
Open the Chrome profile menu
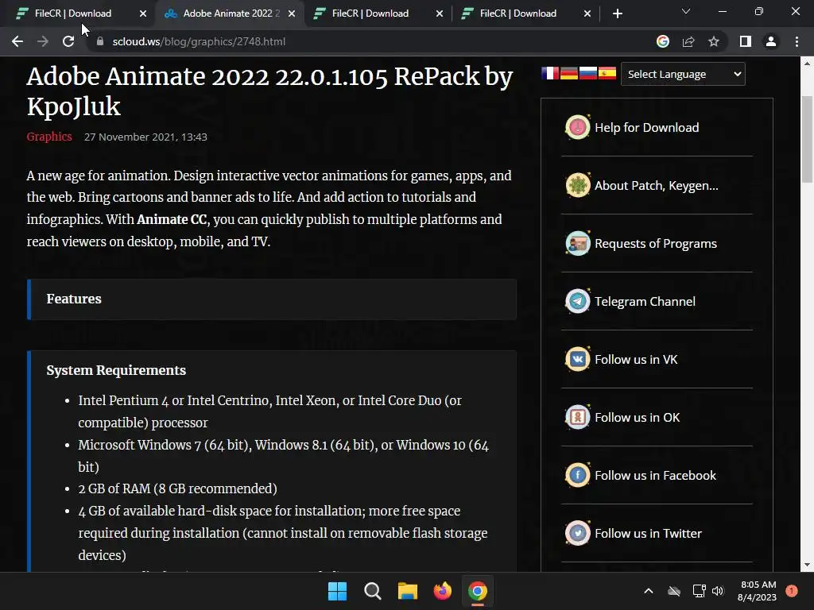click(x=771, y=41)
